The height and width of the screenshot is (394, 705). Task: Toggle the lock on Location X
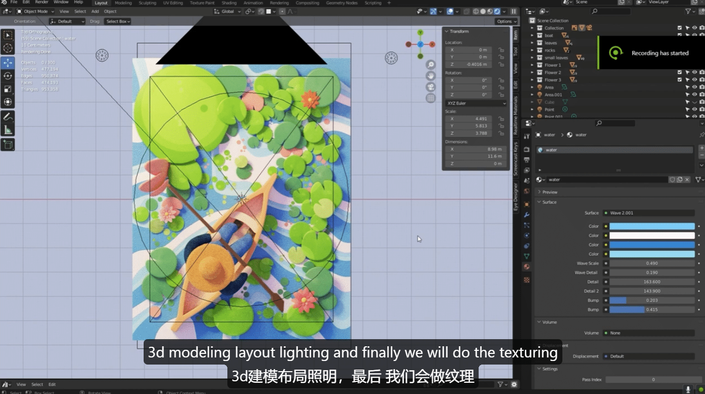pos(501,50)
